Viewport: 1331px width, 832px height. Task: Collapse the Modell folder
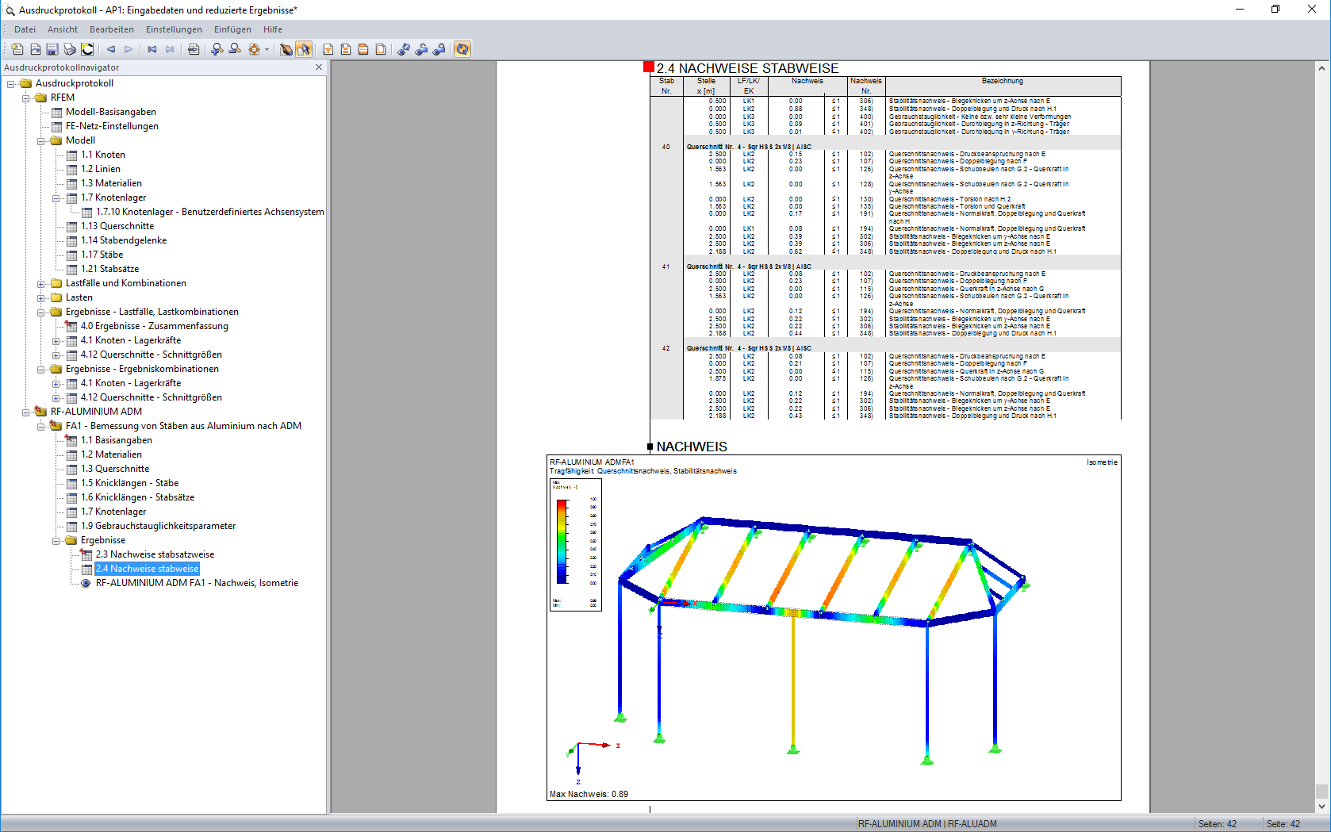41,140
